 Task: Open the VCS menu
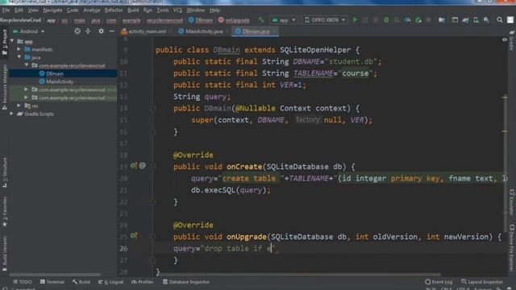coord(177,10)
